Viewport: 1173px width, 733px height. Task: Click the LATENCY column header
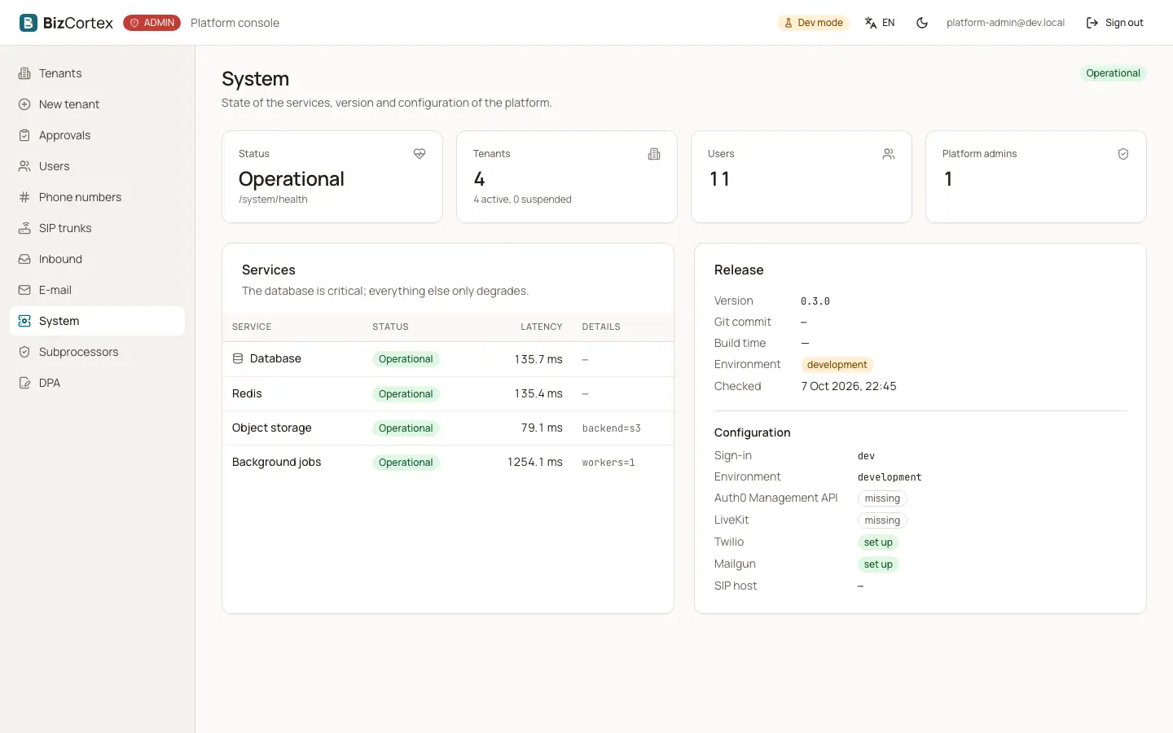[542, 327]
